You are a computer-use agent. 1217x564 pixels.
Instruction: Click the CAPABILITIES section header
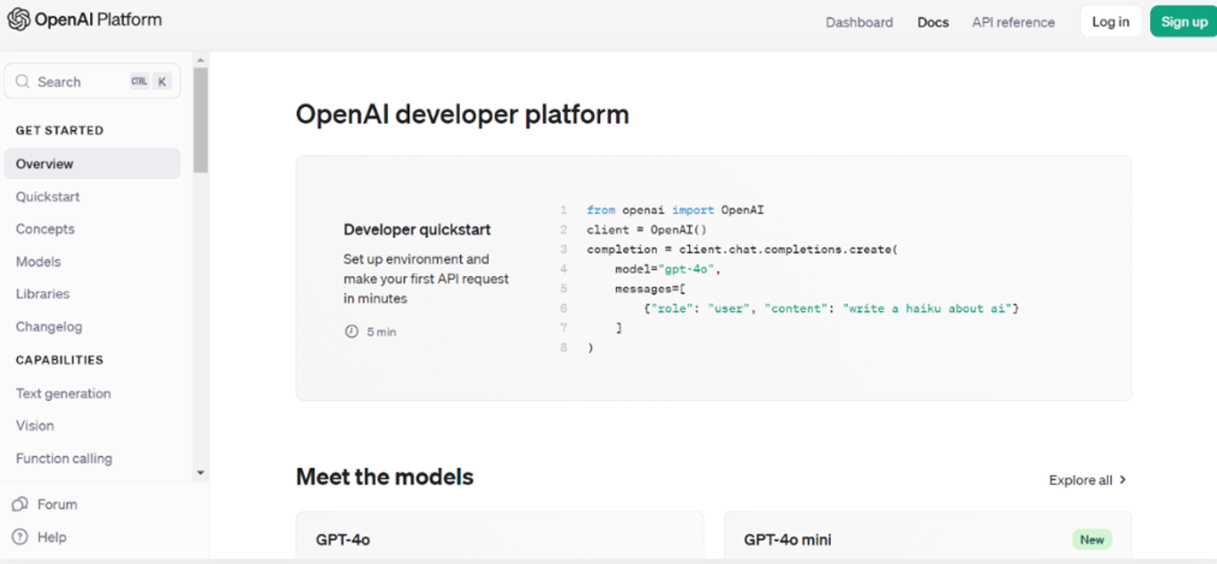click(x=60, y=360)
